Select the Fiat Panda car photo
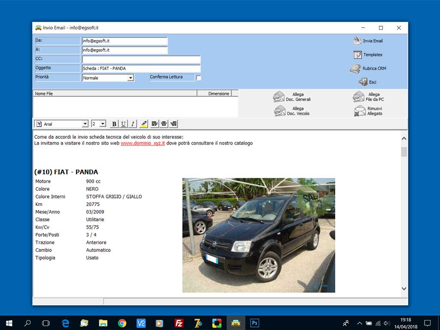Screen dimensions: 440x330 tap(259, 235)
